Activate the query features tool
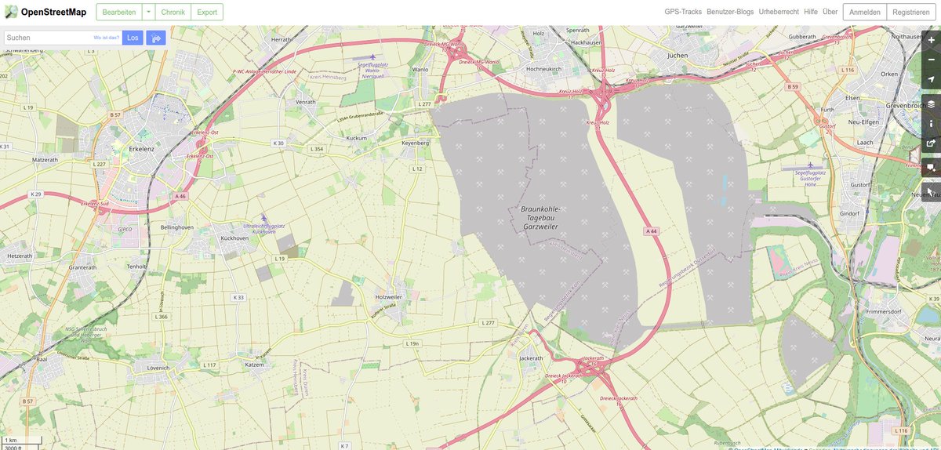 [931, 191]
